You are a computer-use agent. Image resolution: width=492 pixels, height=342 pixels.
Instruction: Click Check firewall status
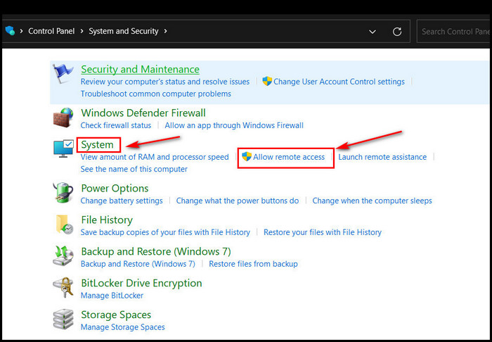[116, 125]
